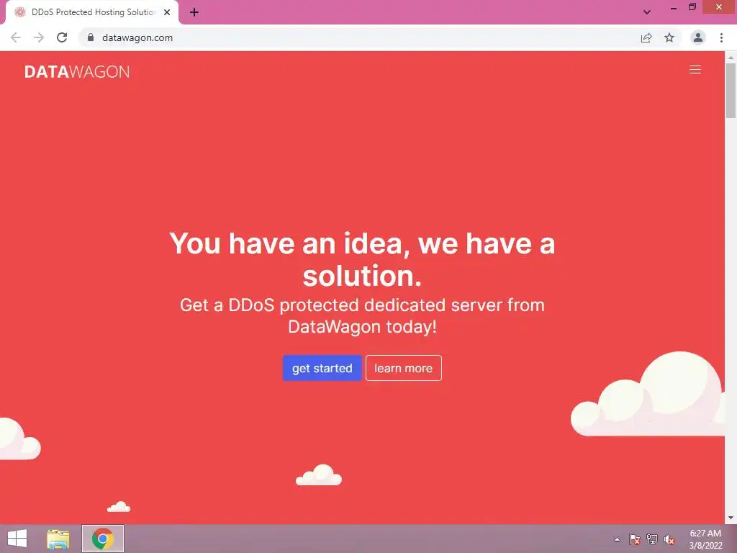Select the DDoS Protected Hosting Solutions tab
The width and height of the screenshot is (737, 553).
(x=93, y=12)
